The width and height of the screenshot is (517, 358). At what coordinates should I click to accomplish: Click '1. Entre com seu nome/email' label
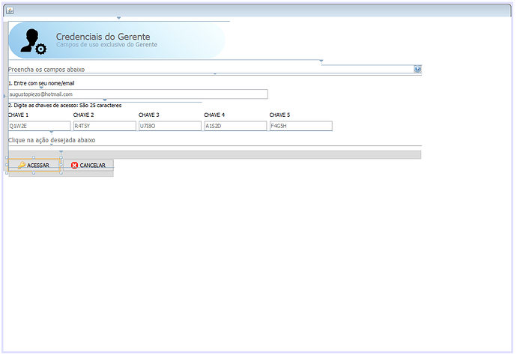(41, 83)
